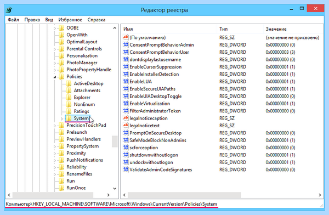Image resolution: width=329 pixels, height=215 pixels.
Task: Open the Правка menu
Action: click(32, 20)
